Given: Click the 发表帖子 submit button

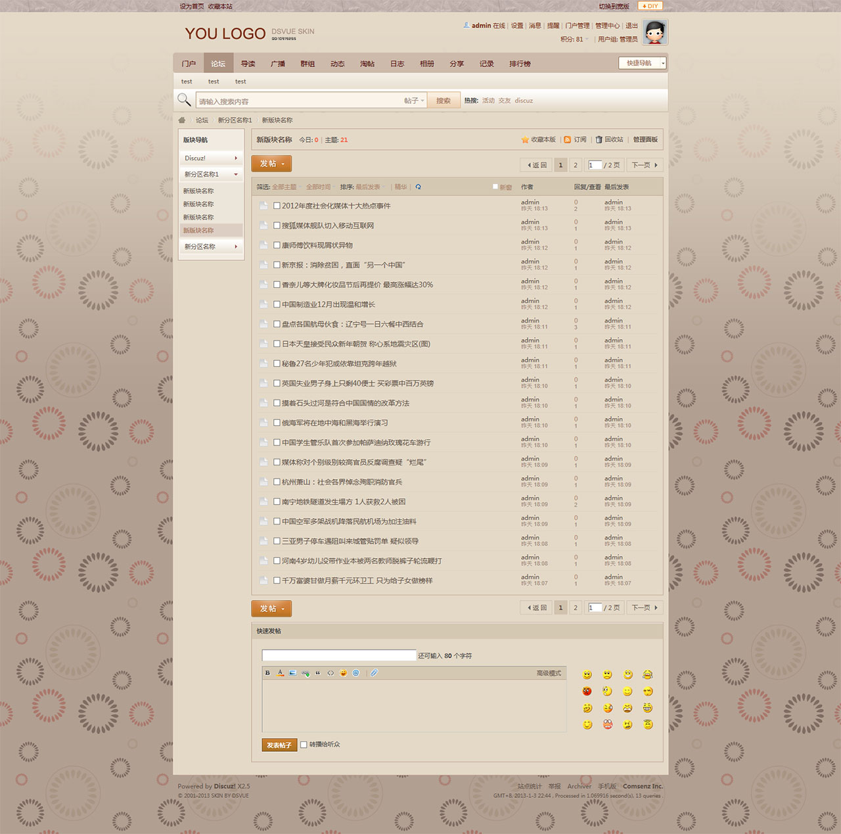Looking at the screenshot, I should pyautogui.click(x=279, y=745).
